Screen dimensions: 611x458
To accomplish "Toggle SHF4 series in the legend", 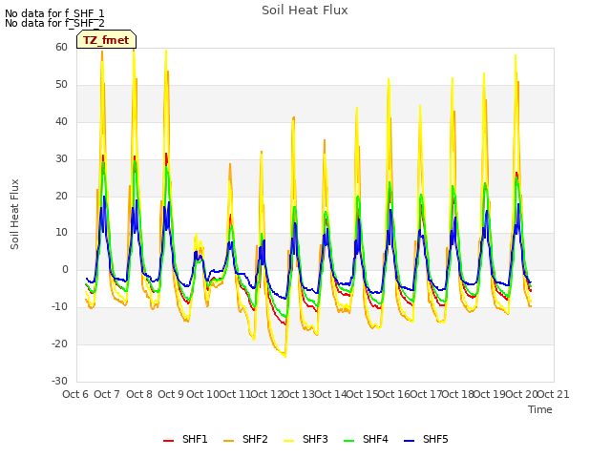I will click(x=366, y=439).
